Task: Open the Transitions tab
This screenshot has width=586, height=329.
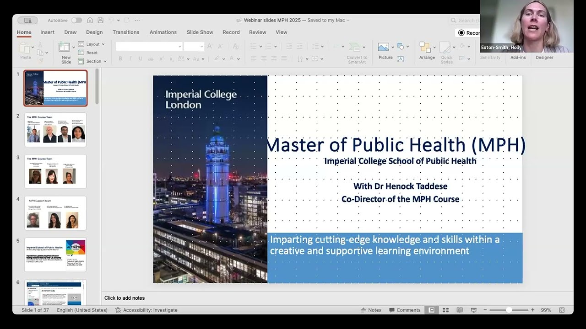Action: pyautogui.click(x=126, y=32)
